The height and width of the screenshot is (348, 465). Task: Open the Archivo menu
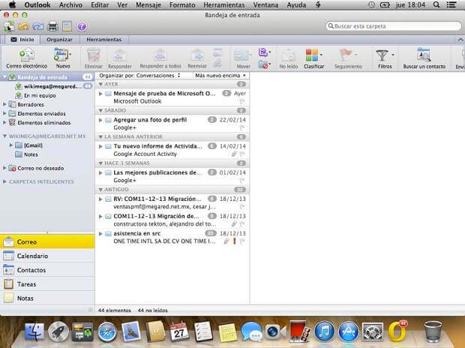pos(70,5)
